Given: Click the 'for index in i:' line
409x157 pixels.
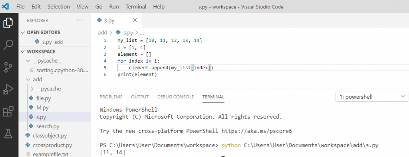Looking at the screenshot, I should [139, 61].
